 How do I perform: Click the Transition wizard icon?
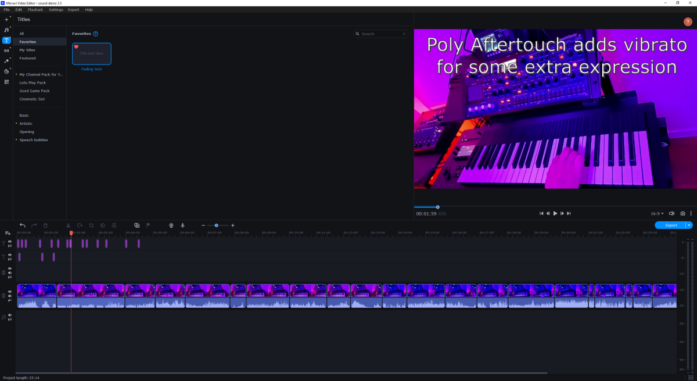click(x=136, y=225)
